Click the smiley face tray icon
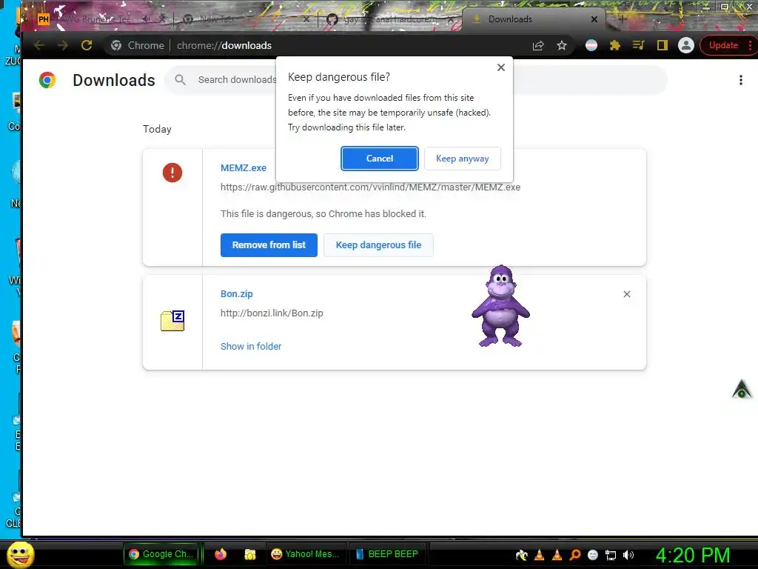This screenshot has height=569, width=758. point(593,555)
